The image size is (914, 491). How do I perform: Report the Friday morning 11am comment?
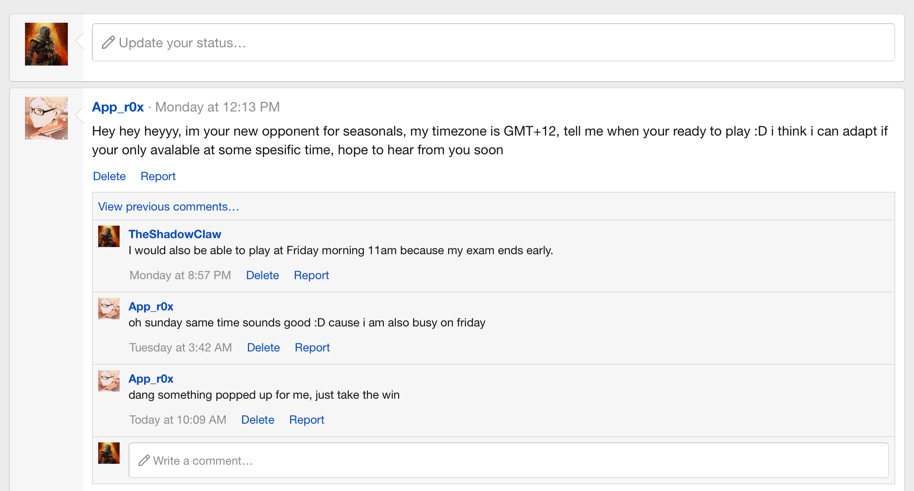click(x=311, y=275)
